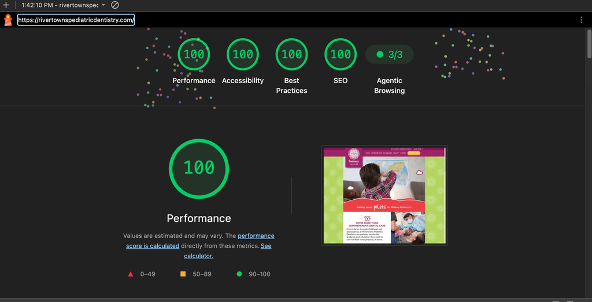Click the 'Values are estimated and may vary' text
Image resolution: width=592 pixels, height=302 pixels.
173,236
